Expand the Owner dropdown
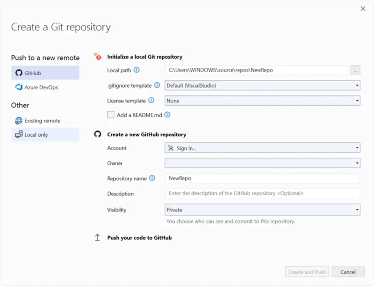374x286 pixels. pyautogui.click(x=262, y=163)
